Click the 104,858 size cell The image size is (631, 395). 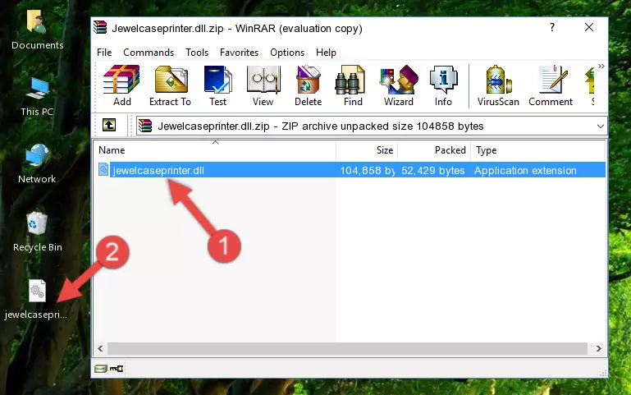coord(367,170)
